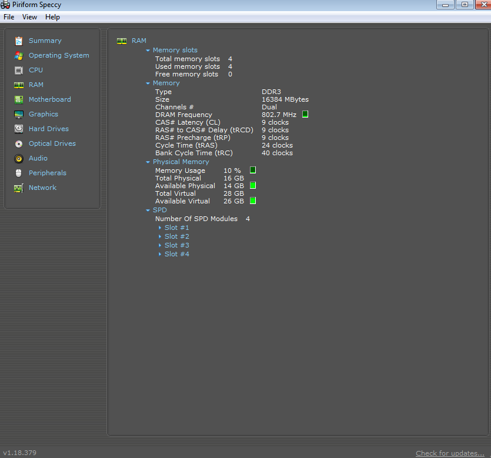Click the Peripherals mouse icon
The width and height of the screenshot is (491, 458).
[19, 173]
